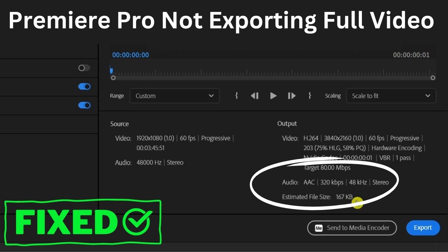448x252 pixels.
Task: Turn off the middle blue toggle switch
Action: click(x=84, y=86)
